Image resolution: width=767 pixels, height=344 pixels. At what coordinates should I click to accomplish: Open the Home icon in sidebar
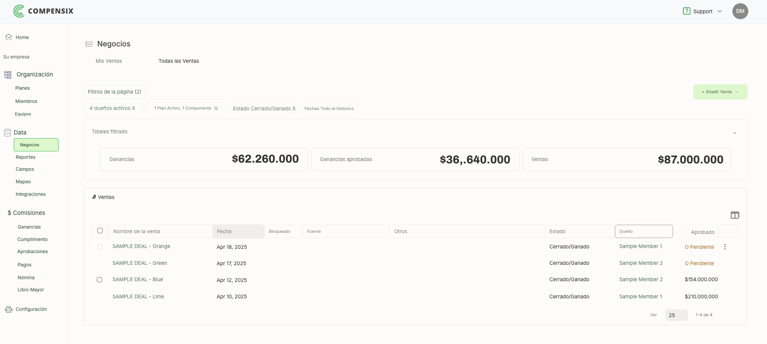click(9, 37)
